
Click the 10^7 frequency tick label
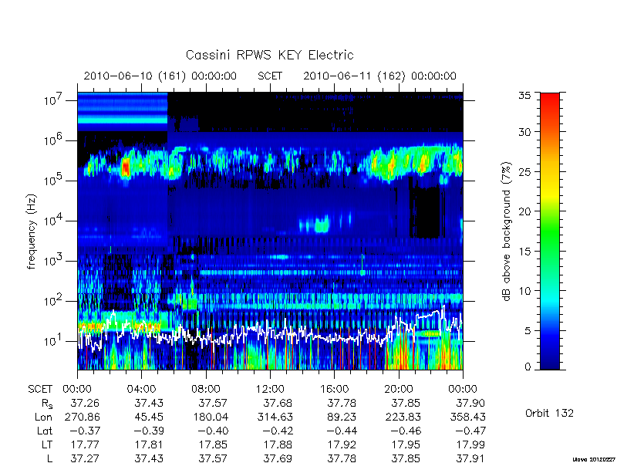pos(52,100)
